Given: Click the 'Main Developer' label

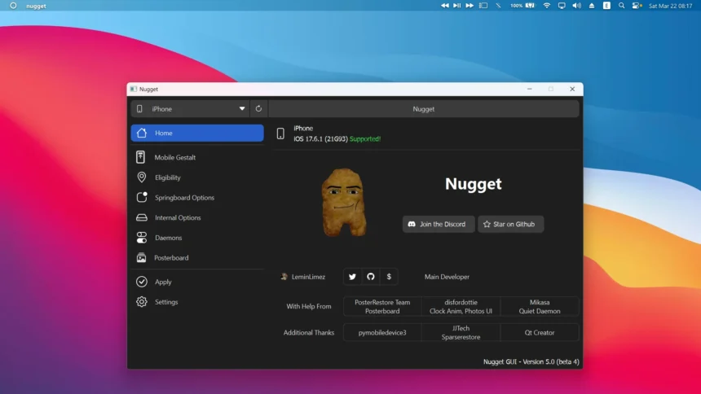Looking at the screenshot, I should point(447,277).
